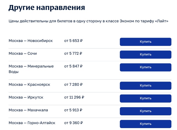The image size is (177, 130).
Task: Click the от 7 280 ₽ price
Action: coord(73,84)
